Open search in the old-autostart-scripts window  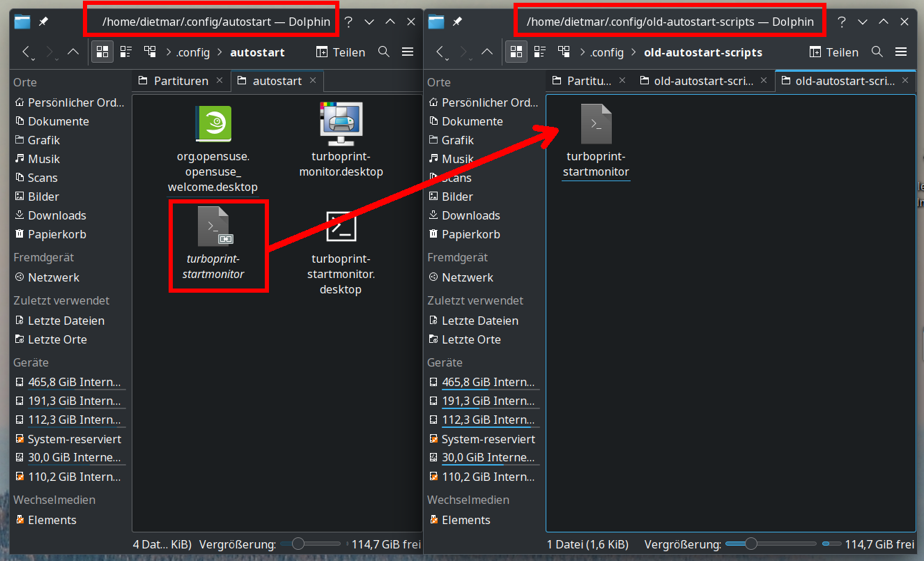877,52
